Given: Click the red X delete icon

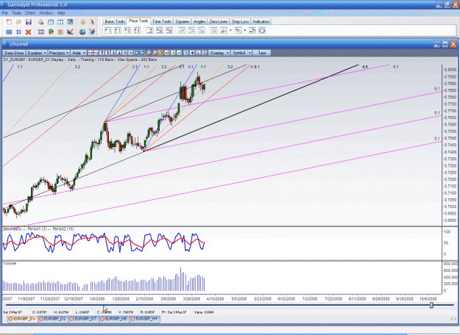Looking at the screenshot, I should [x=28, y=32].
